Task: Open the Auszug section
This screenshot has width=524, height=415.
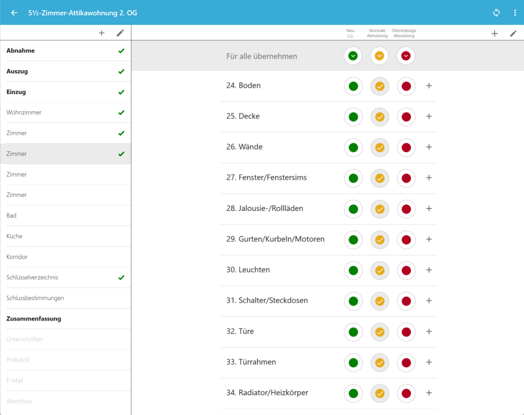Action: pos(66,71)
